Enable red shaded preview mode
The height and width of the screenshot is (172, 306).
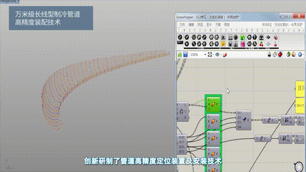pyautogui.click(x=280, y=54)
